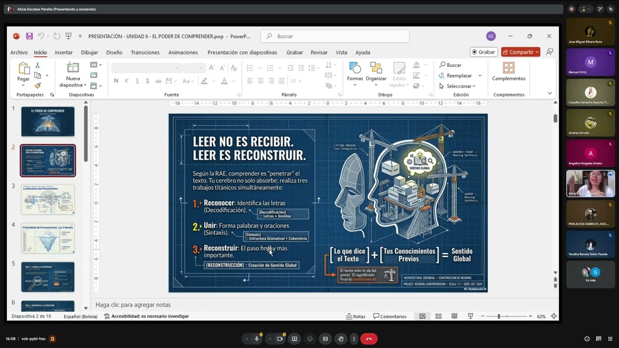Click the accessibility status message
The height and width of the screenshot is (348, 619).
click(x=147, y=316)
